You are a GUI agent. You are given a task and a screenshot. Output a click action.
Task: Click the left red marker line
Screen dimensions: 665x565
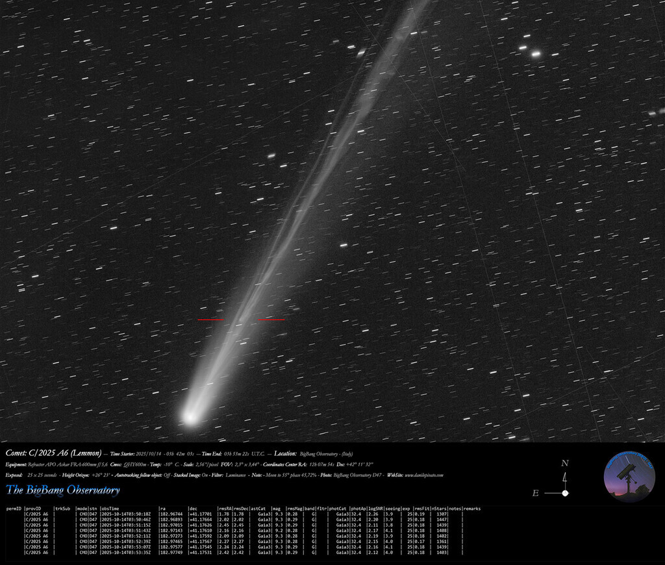click(x=210, y=320)
